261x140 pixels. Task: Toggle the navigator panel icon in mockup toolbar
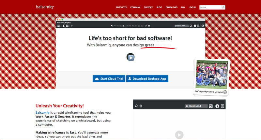pos(64,26)
